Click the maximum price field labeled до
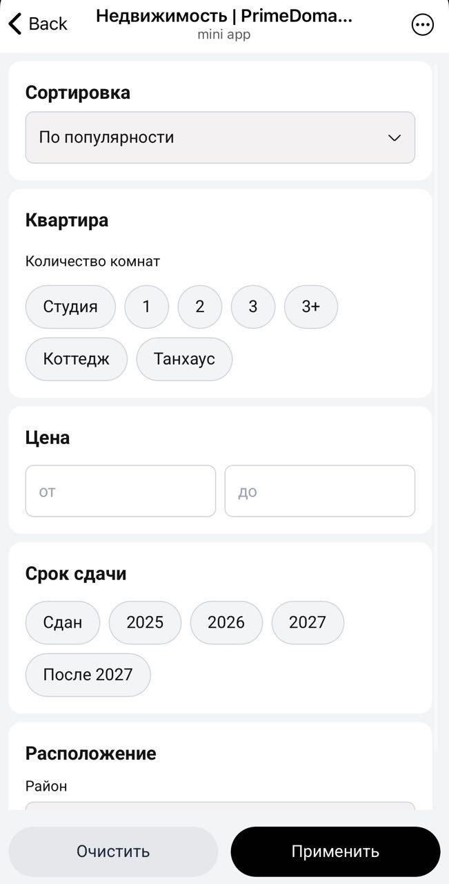 [319, 490]
